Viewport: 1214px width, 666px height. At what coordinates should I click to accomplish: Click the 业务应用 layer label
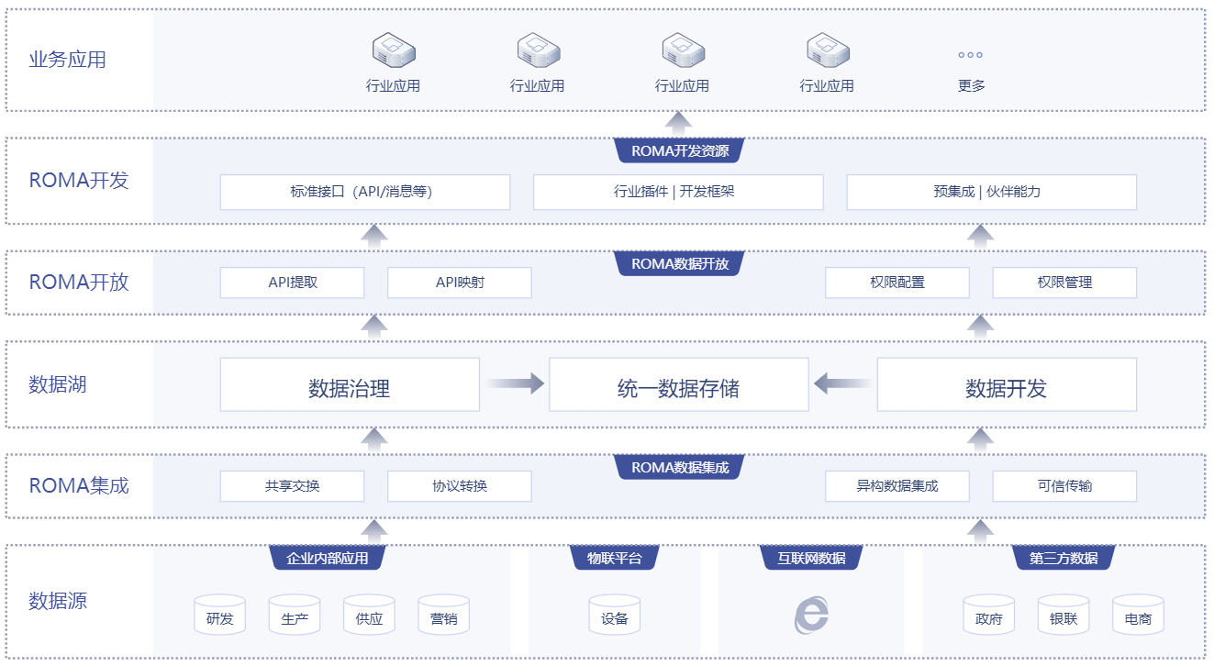click(67, 60)
